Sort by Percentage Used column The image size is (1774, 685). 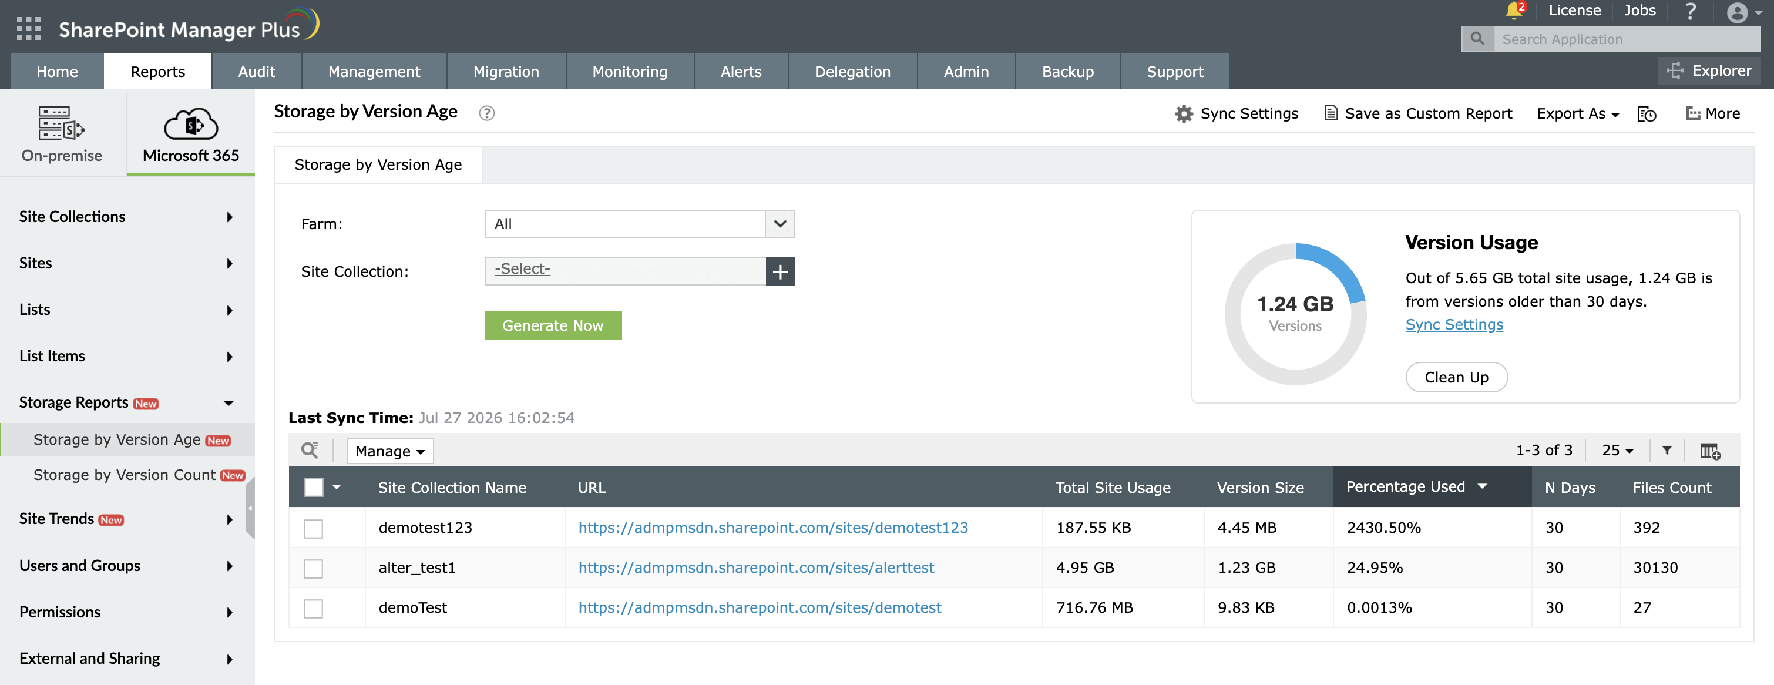[1432, 487]
